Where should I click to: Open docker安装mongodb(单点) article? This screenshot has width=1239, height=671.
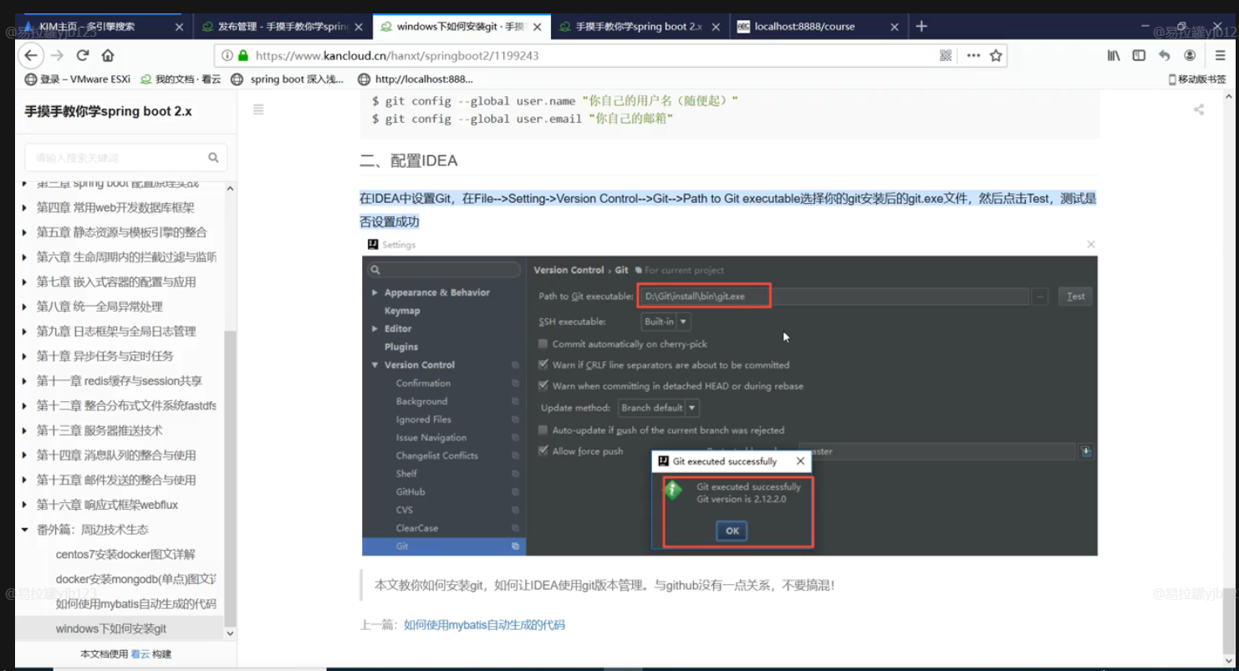(x=136, y=579)
